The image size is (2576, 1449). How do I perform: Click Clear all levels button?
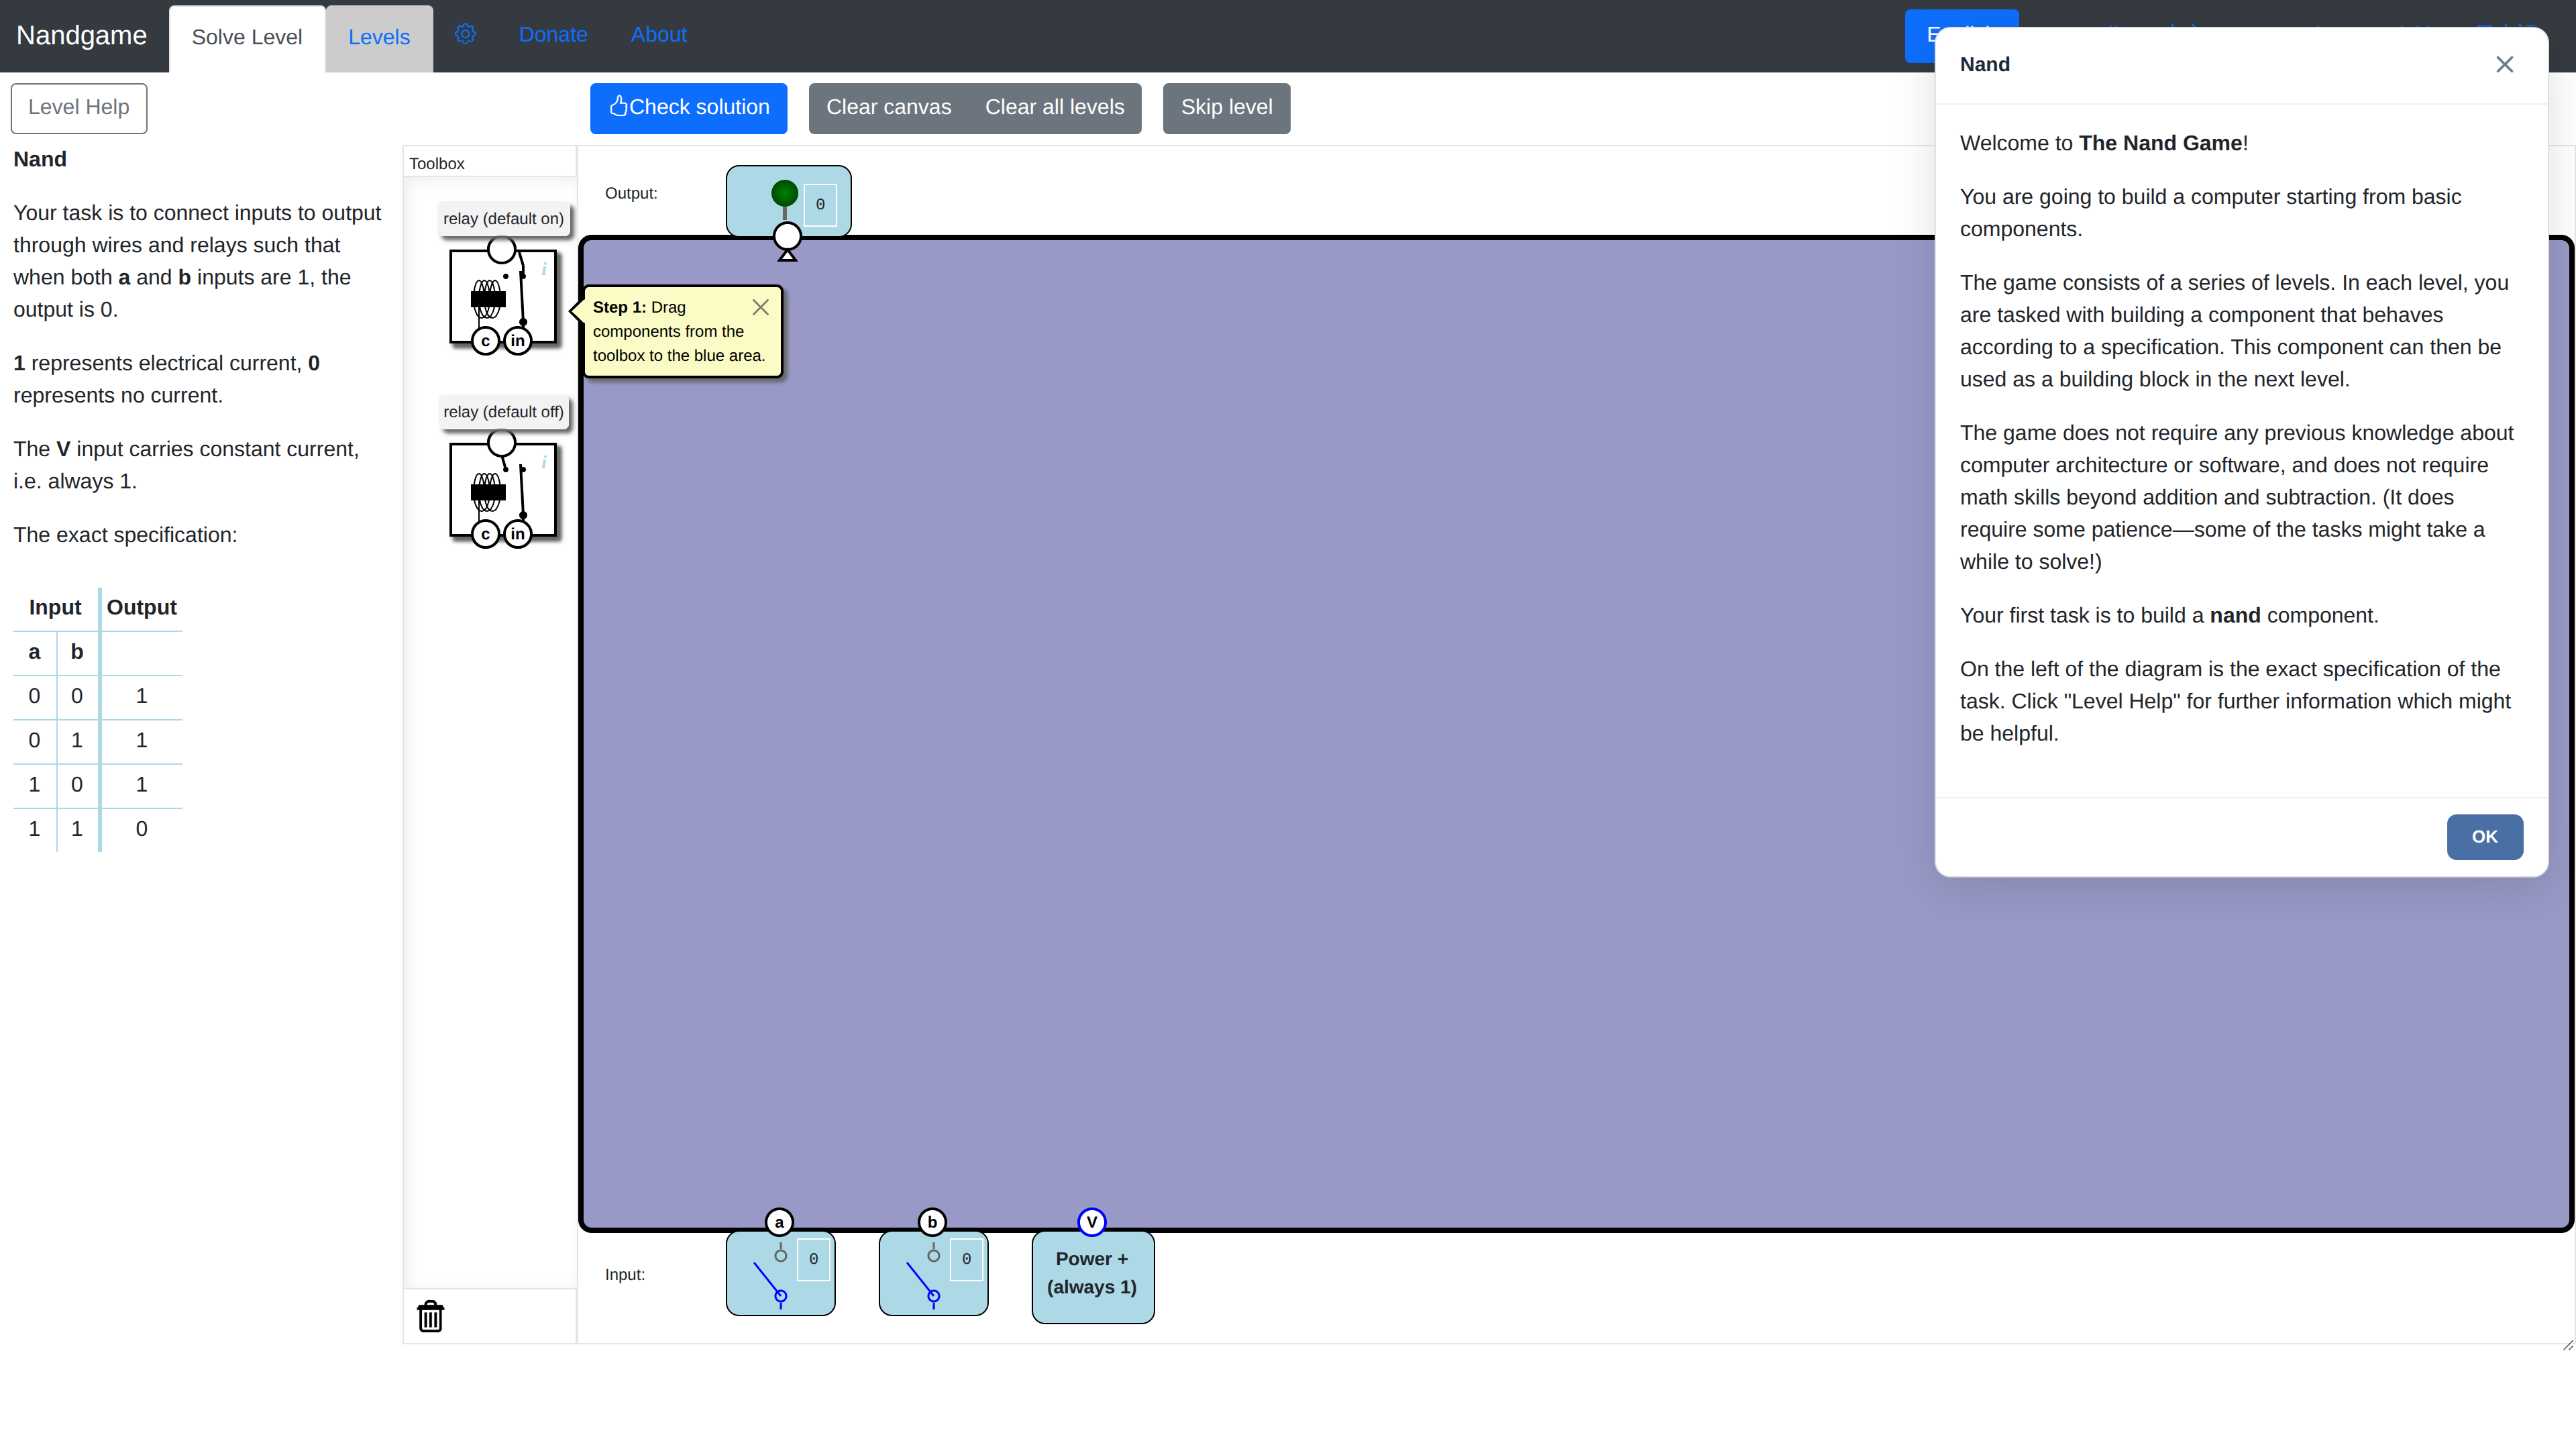point(1055,108)
